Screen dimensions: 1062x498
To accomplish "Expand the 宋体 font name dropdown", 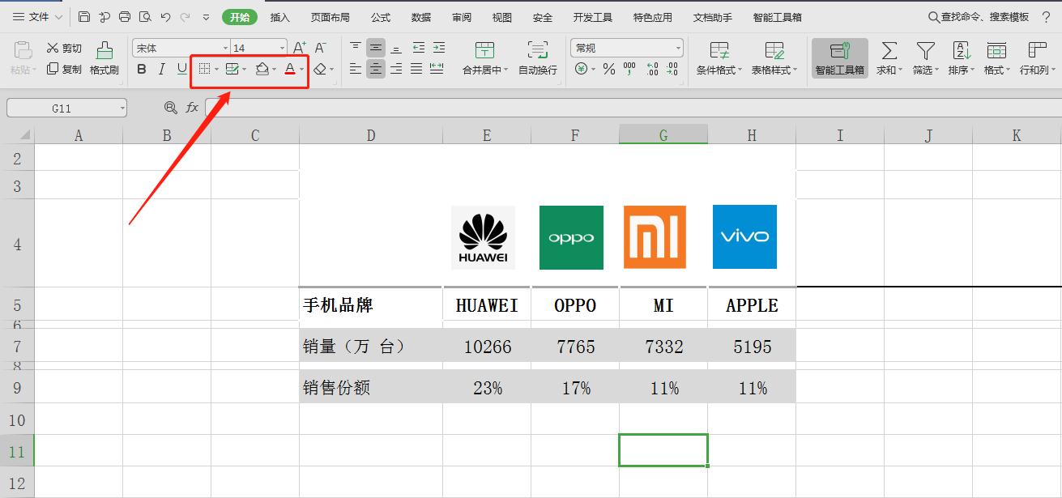I will coord(225,49).
